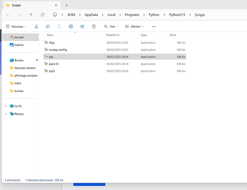The image size is (247, 190).
Task: Open Galerie in the sidebar
Action: pos(21,45)
